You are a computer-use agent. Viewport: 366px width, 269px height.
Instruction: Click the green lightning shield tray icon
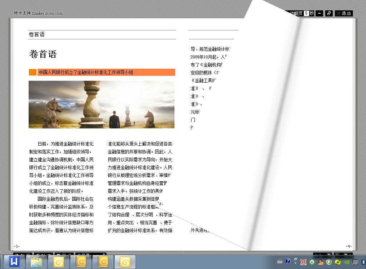click(329, 262)
